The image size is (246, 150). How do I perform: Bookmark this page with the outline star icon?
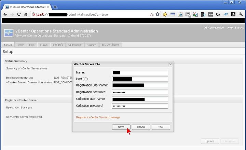158,14
